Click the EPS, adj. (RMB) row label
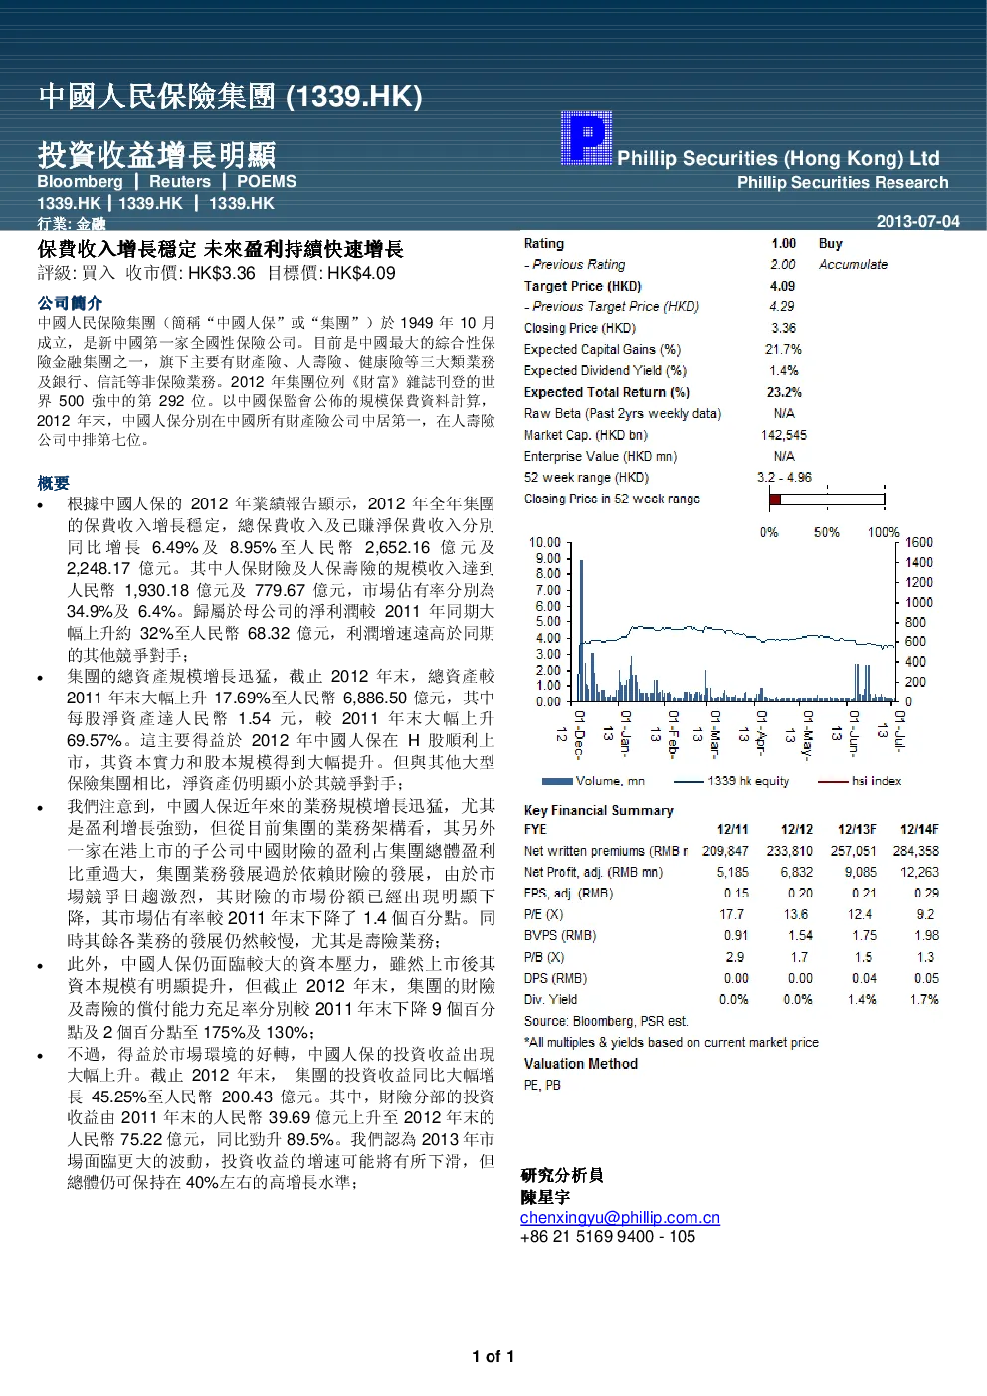Screen dimensions: 987x1396 (569, 893)
